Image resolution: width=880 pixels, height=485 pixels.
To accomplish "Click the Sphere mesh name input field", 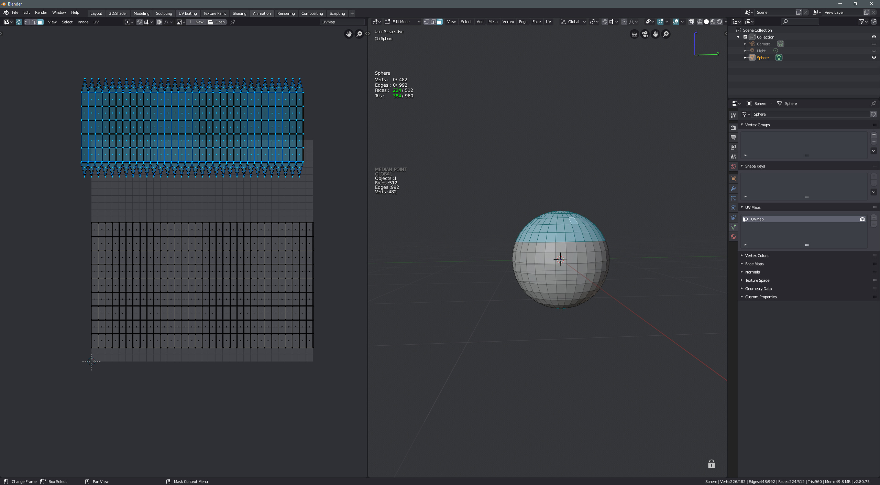I will [810, 114].
